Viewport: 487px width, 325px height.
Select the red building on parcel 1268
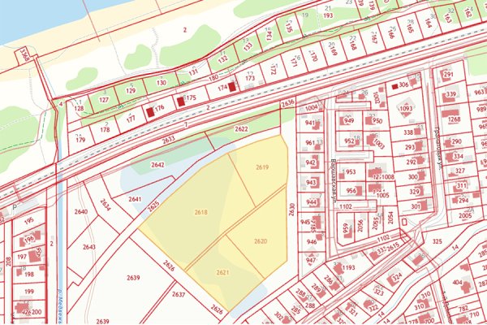[x=451, y=114]
